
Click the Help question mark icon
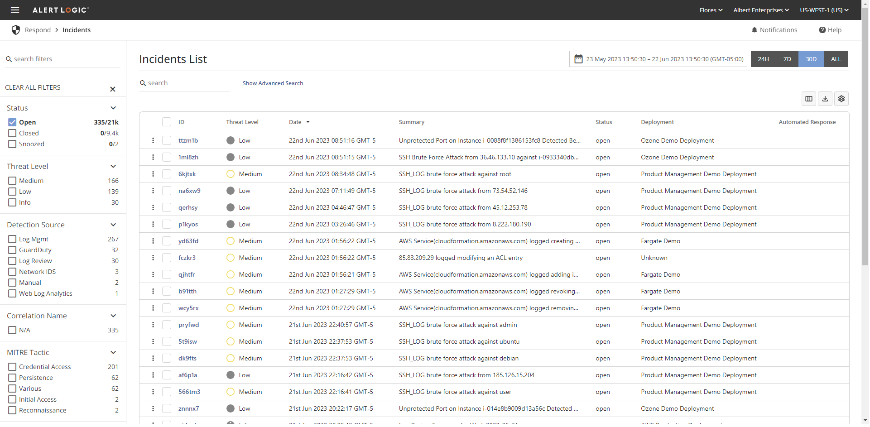822,30
